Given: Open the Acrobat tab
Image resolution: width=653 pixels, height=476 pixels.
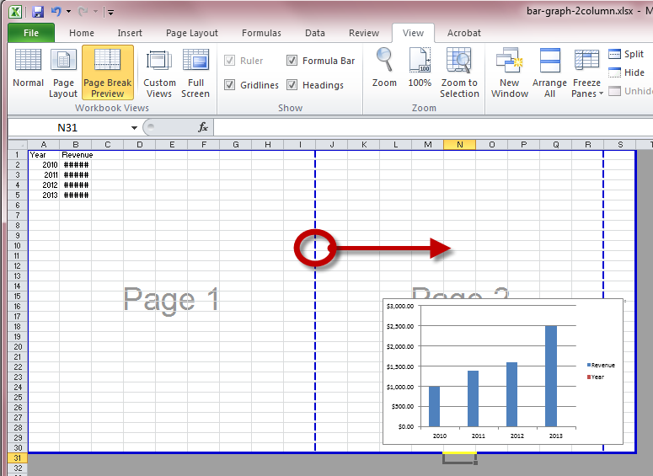Looking at the screenshot, I should coord(464,33).
